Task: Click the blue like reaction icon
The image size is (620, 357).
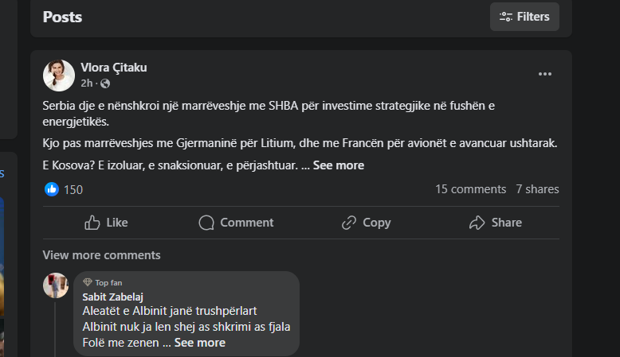Action: (52, 189)
